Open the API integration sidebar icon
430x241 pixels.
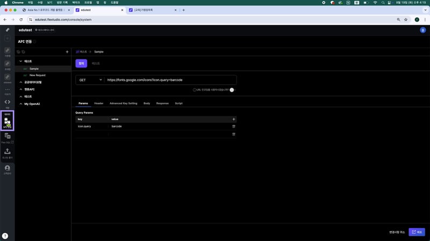8,121
